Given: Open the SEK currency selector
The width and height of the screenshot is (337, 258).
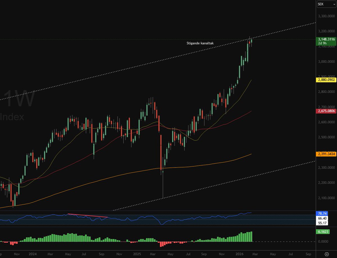Looking at the screenshot, I should (x=326, y=4).
